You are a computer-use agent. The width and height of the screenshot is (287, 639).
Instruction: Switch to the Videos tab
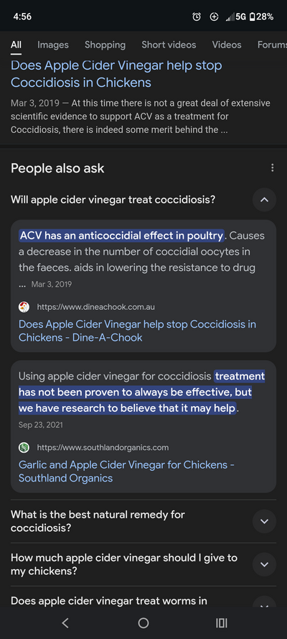[x=227, y=45]
